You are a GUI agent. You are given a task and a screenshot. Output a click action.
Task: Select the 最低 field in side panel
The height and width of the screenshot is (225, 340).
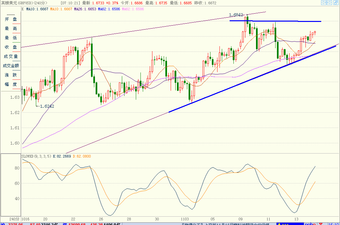11,38
